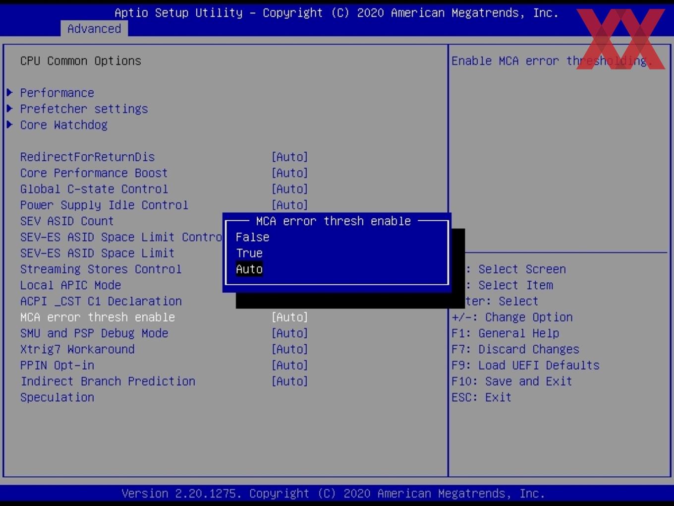The height and width of the screenshot is (506, 674).
Task: Click the ESC: Exit hint
Action: click(481, 397)
